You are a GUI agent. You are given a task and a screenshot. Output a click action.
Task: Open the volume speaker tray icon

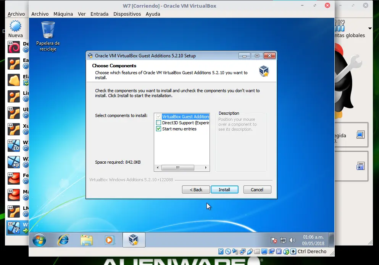pyautogui.click(x=292, y=240)
